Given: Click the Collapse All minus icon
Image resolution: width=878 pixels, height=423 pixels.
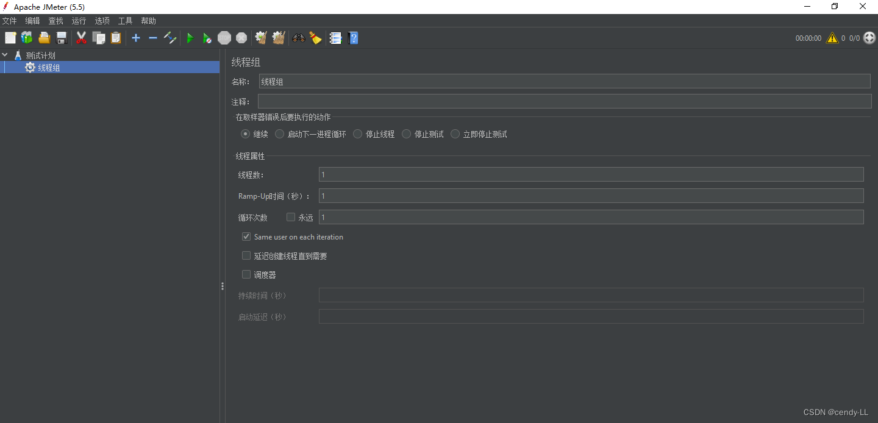Looking at the screenshot, I should (x=153, y=38).
